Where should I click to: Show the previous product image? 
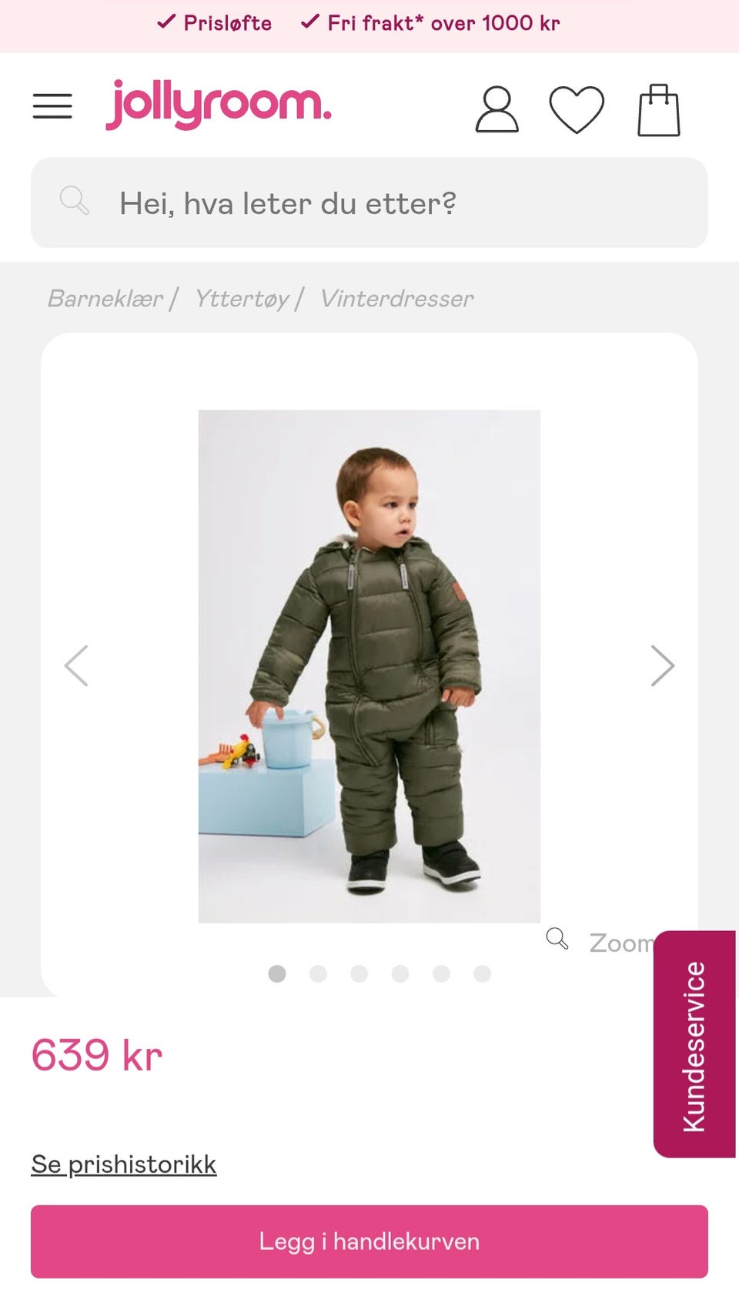click(76, 665)
